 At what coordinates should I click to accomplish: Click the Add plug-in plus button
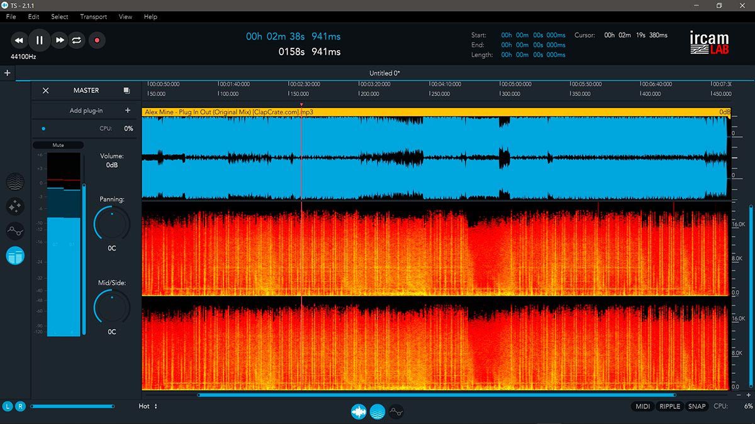(128, 111)
